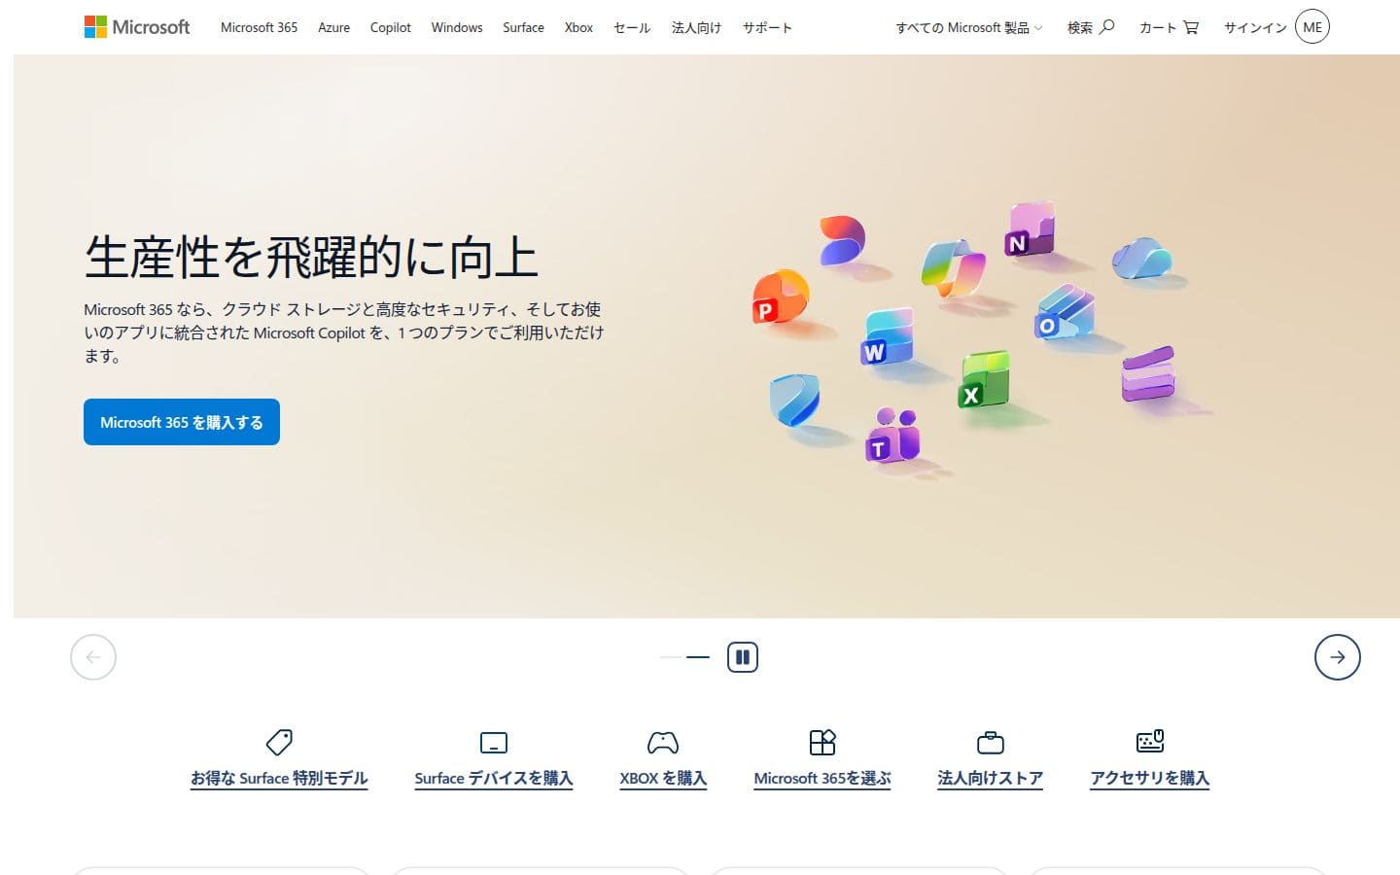The width and height of the screenshot is (1400, 875).
Task: Click the 検索 magnifier icon
Action: (1106, 27)
